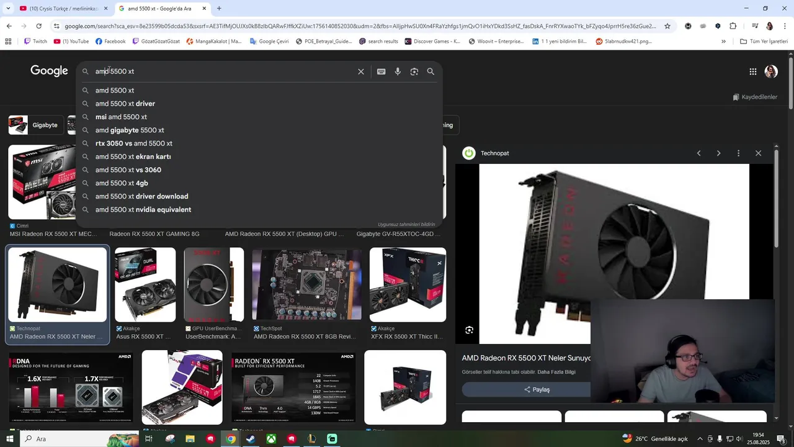Report inappropriate predictions link
The height and width of the screenshot is (447, 794).
pos(406,224)
